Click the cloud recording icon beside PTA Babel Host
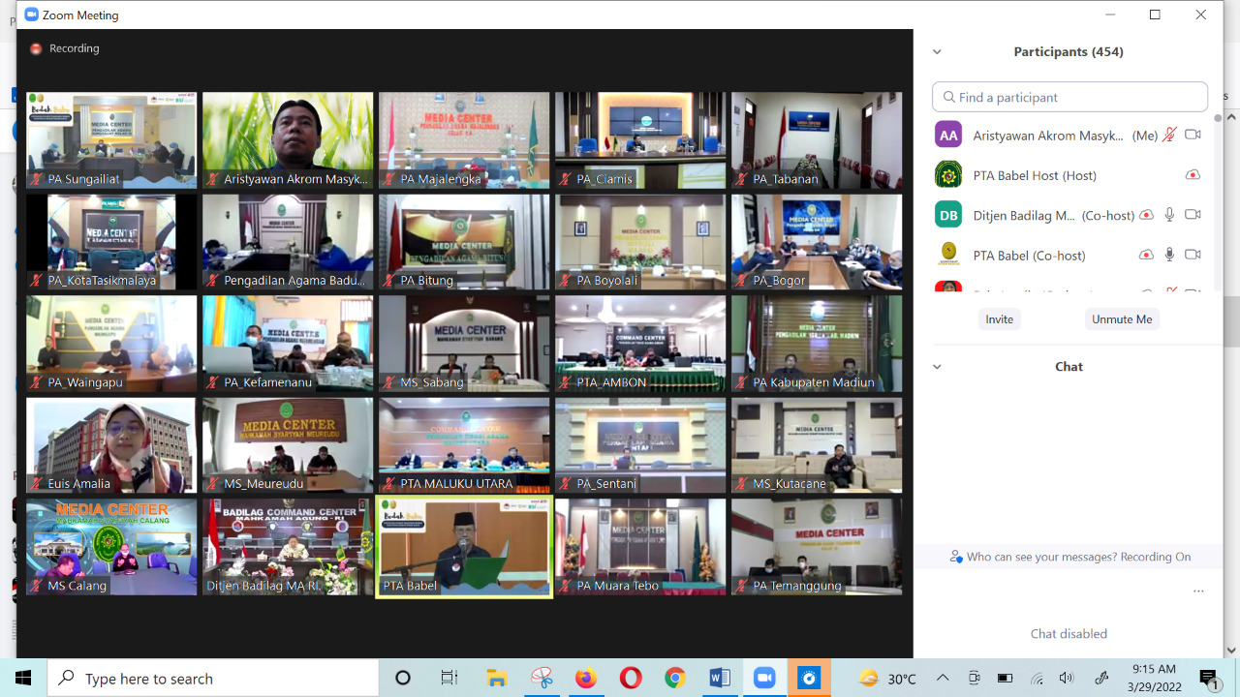1240x697 pixels. (1193, 175)
